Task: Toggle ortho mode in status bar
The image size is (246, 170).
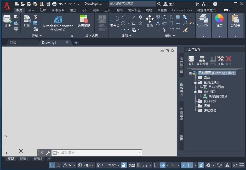Action: point(156,165)
